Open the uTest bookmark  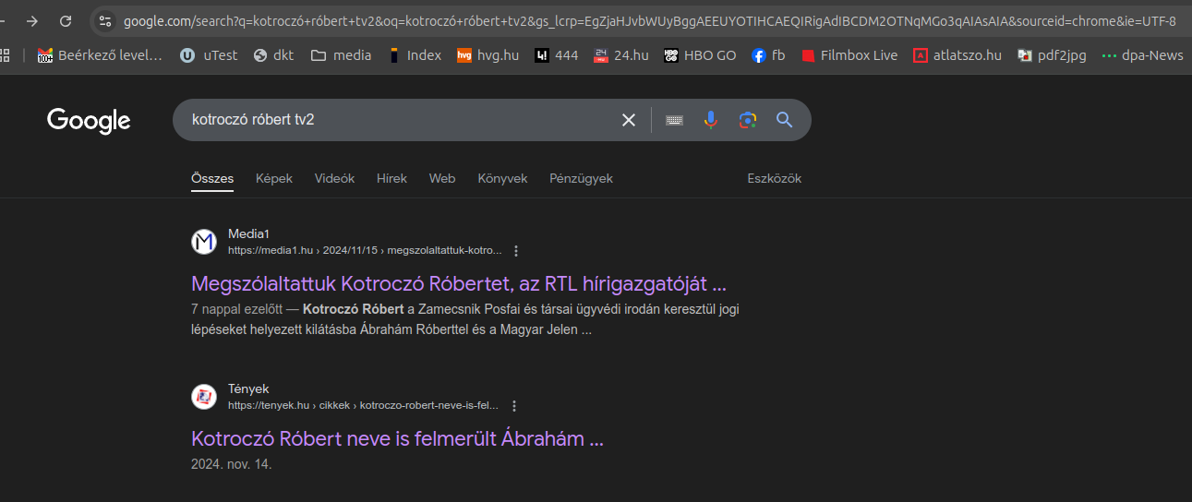coord(209,55)
